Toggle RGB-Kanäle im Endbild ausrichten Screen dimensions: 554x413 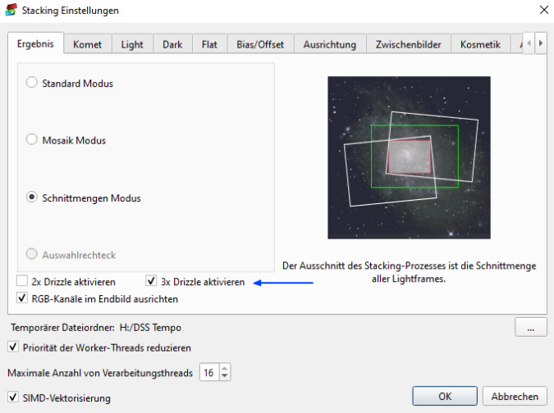pyautogui.click(x=22, y=299)
